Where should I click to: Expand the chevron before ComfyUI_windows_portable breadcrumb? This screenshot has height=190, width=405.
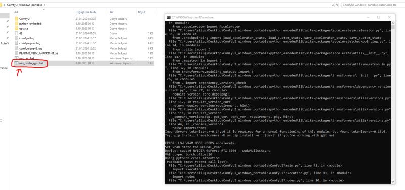point(5,5)
